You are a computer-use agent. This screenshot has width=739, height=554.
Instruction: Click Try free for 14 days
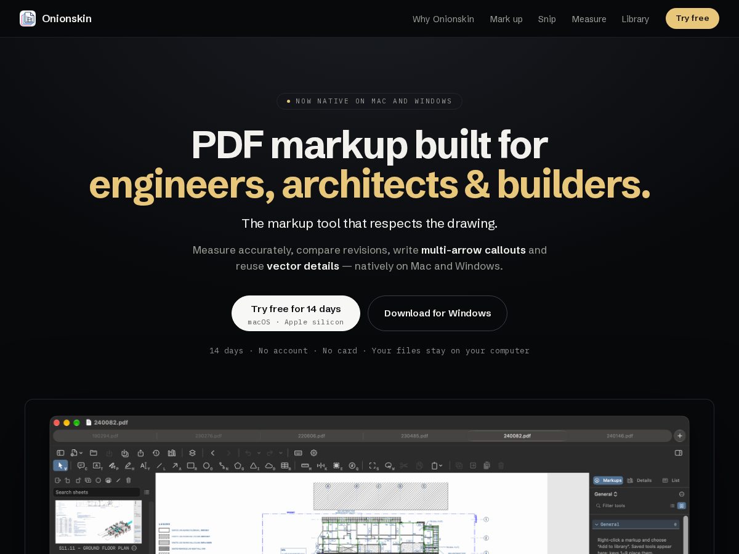point(296,313)
